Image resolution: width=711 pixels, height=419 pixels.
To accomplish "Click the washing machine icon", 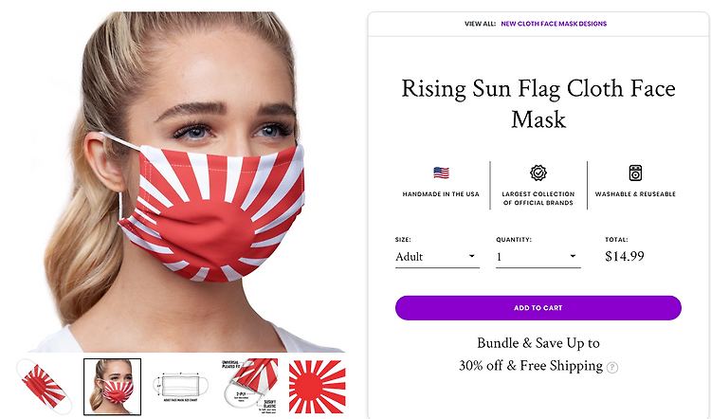I will 635,173.
